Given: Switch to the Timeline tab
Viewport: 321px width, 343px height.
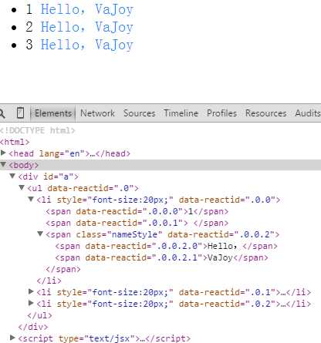Looking at the screenshot, I should (x=181, y=113).
